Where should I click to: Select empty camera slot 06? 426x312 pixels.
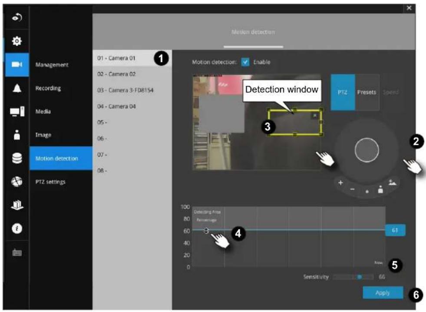[132, 139]
